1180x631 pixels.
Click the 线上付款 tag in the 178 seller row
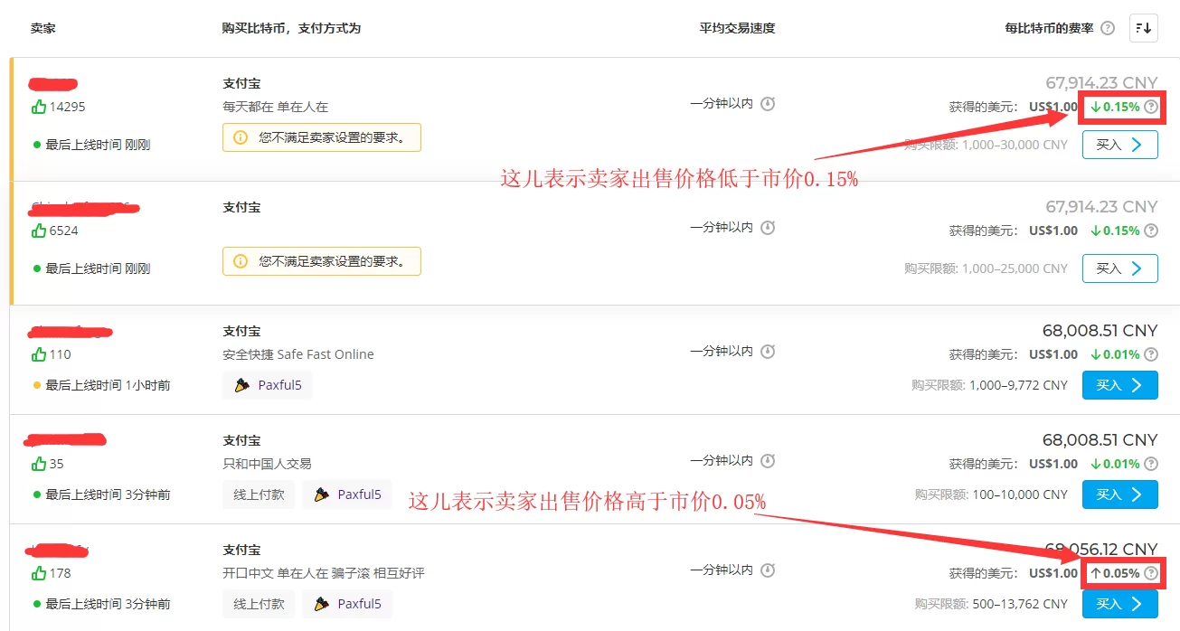pos(259,604)
